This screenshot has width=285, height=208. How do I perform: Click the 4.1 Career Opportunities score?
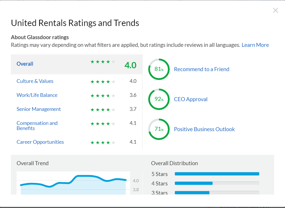tap(133, 142)
